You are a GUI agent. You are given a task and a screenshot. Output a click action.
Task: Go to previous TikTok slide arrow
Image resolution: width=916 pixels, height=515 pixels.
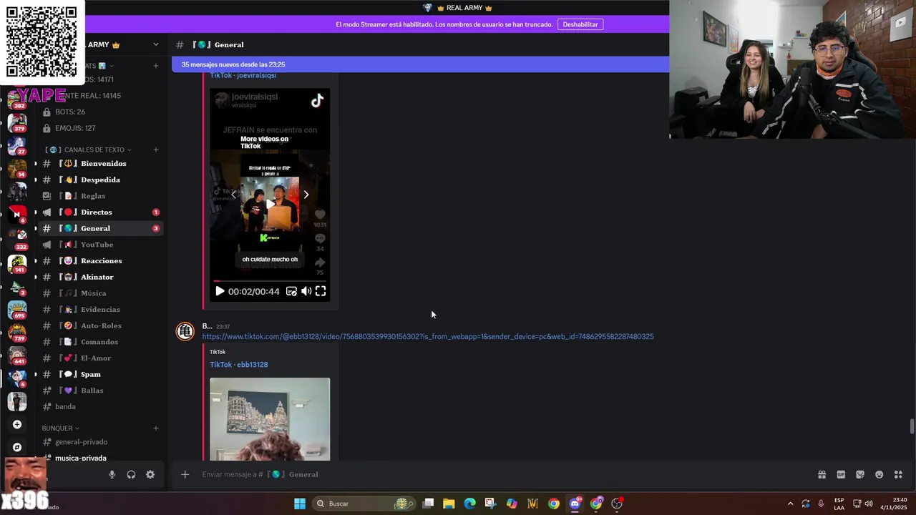coord(233,195)
